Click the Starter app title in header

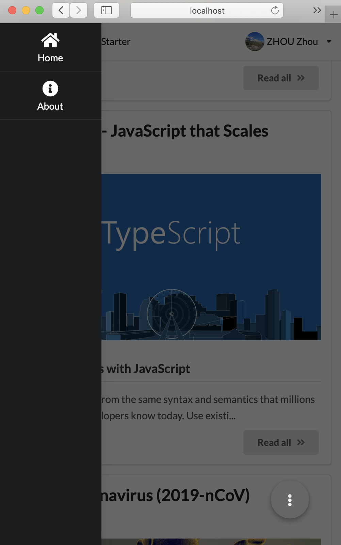click(116, 42)
